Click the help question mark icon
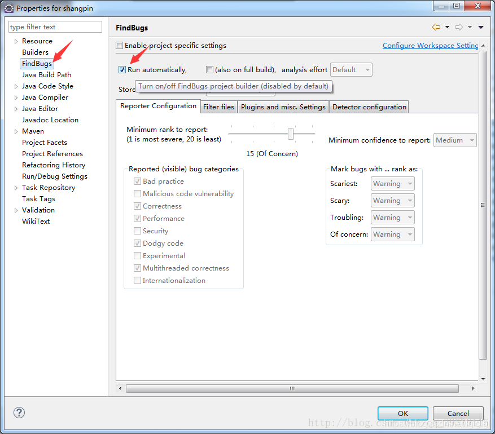 [x=19, y=413]
